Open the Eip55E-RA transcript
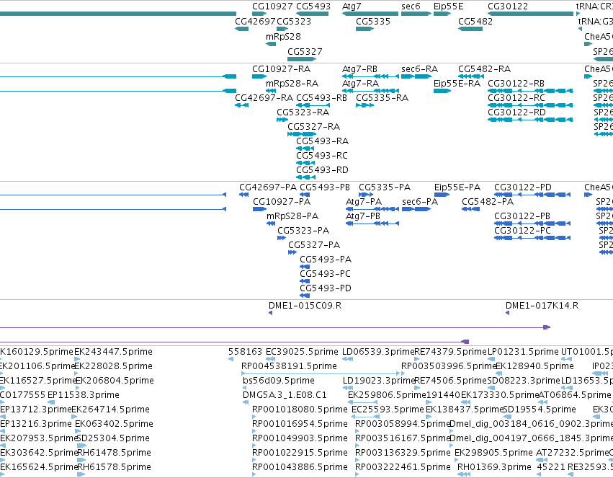 (x=442, y=91)
